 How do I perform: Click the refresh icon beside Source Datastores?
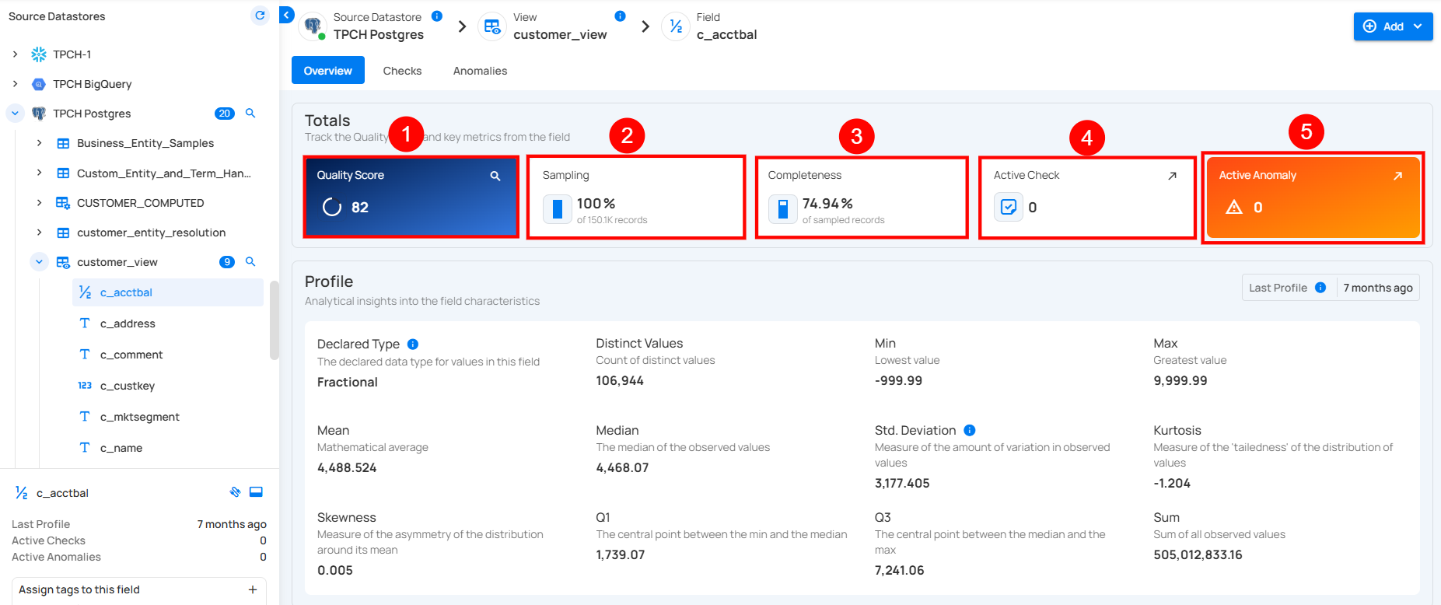260,16
